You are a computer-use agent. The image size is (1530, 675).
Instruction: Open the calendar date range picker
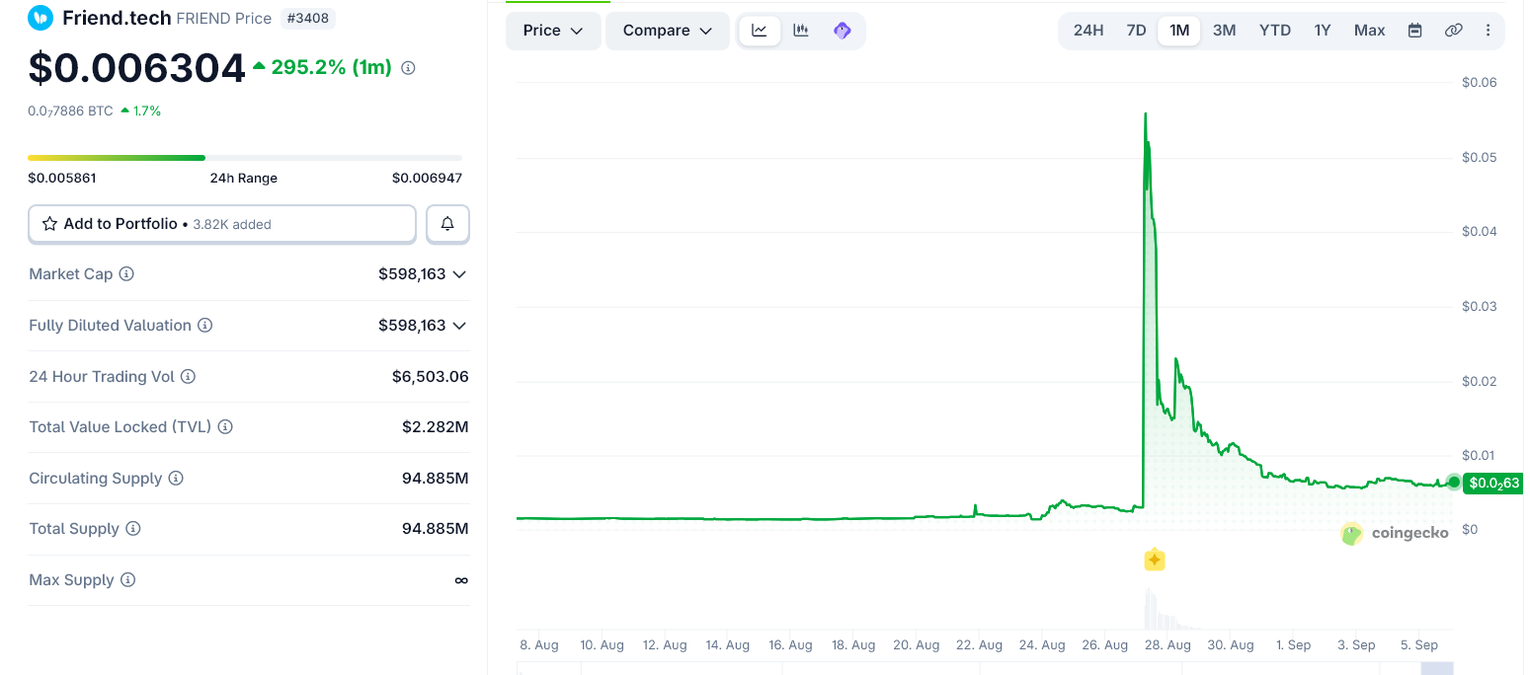1414,31
